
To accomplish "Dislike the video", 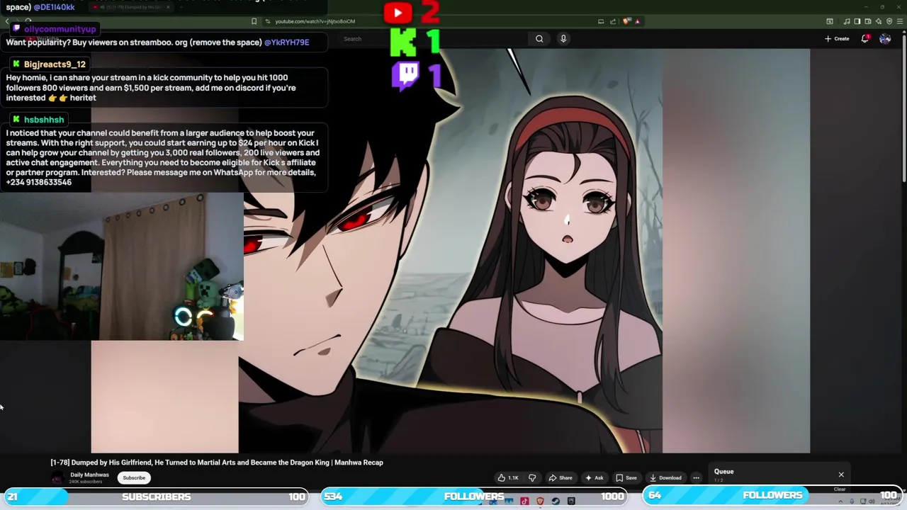I will (532, 478).
